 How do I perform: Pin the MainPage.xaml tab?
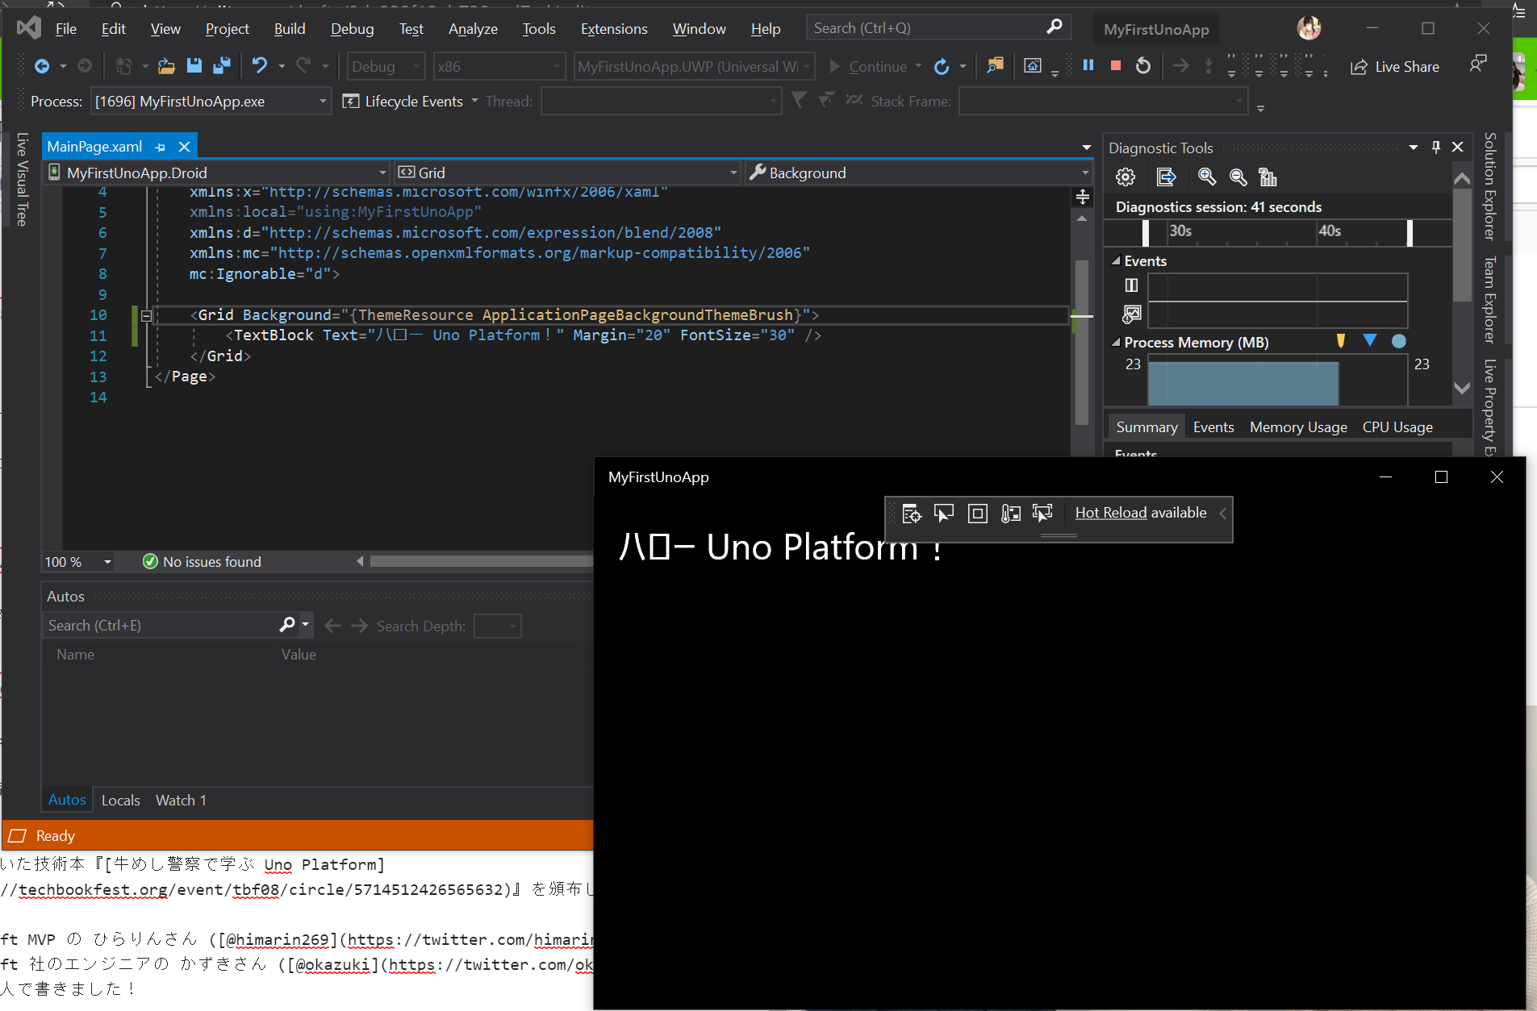[x=161, y=147]
